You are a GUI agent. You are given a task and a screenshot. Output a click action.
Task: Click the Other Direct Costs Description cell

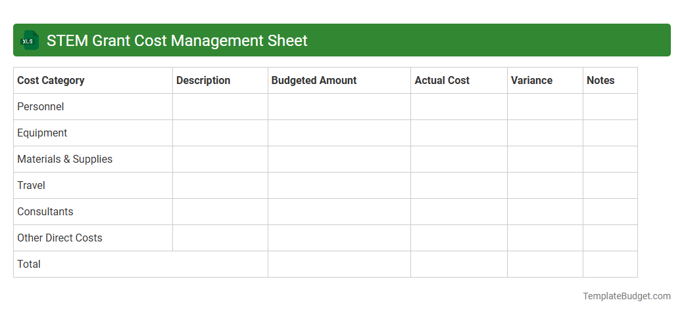(220, 238)
